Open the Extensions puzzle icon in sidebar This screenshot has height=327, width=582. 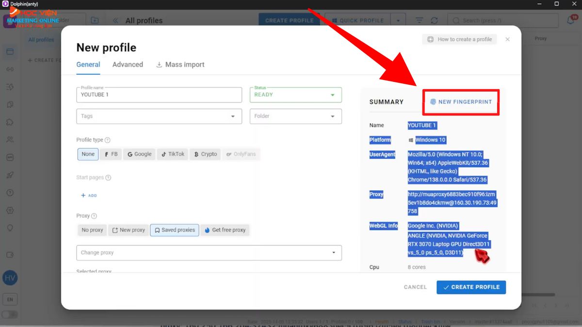[x=10, y=122]
